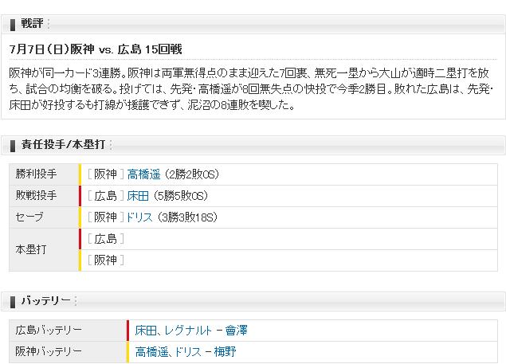The width and height of the screenshot is (506, 364).
Task: Click the record text (2勝2敗0S)
Action: (192, 174)
